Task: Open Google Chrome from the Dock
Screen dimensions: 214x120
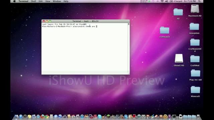Action: pyautogui.click(x=47, y=116)
